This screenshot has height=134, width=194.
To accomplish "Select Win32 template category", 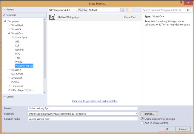I will coord(19,62).
